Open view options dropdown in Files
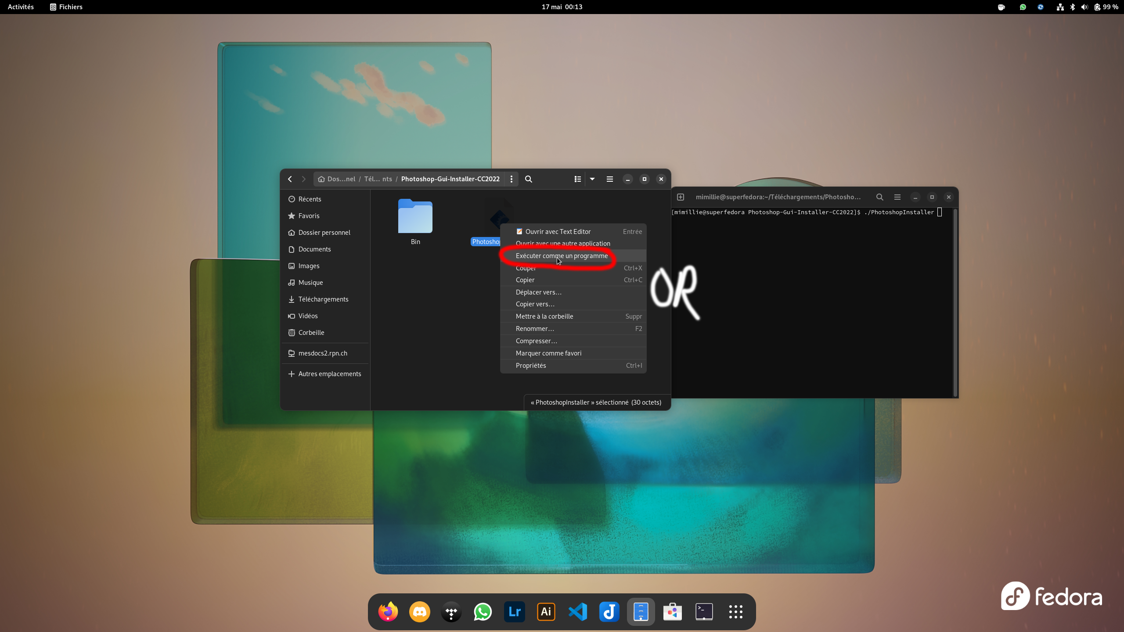This screenshot has height=632, width=1124. tap(592, 179)
